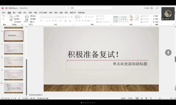Image resolution: width=176 pixels, height=105 pixels.
Task: Toggle the microphone mute button
Action: click(x=168, y=53)
